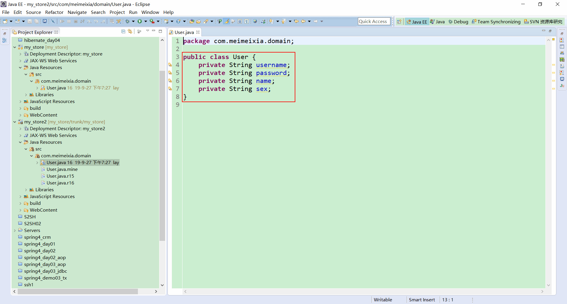
Task: Click the Save All toolbar icon
Action: (36, 21)
